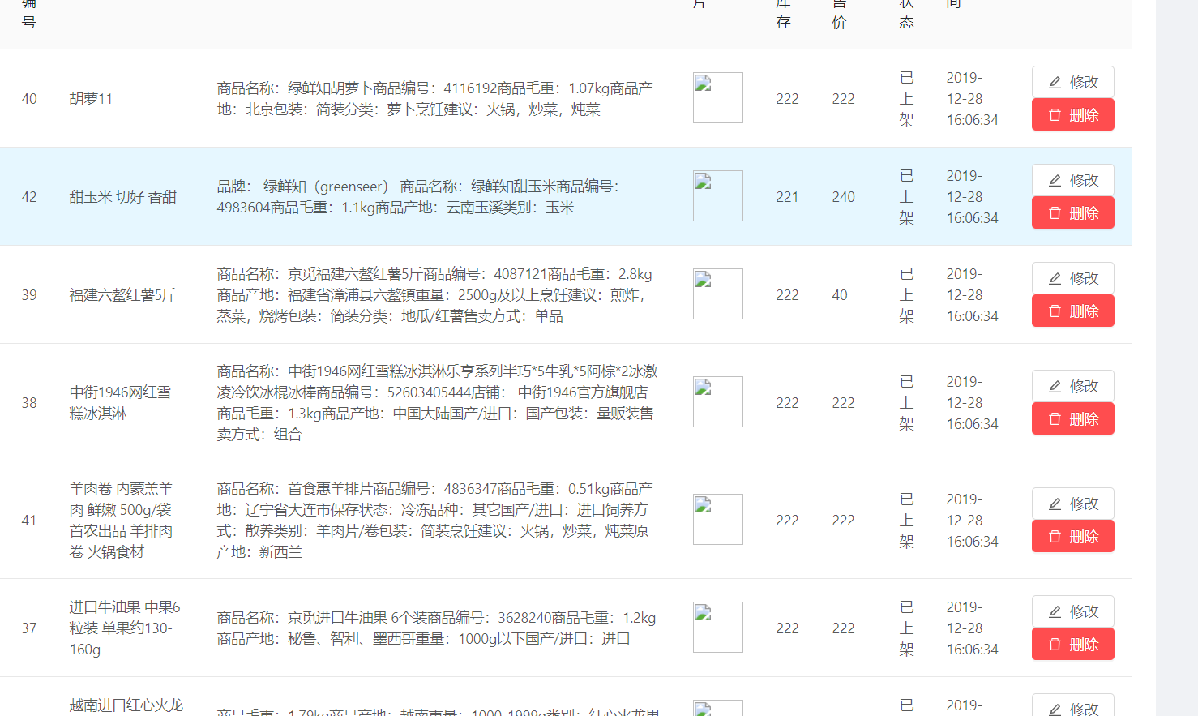This screenshot has height=716, width=1198.
Task: Select the price value in the 羊肉卷 row
Action: [844, 521]
